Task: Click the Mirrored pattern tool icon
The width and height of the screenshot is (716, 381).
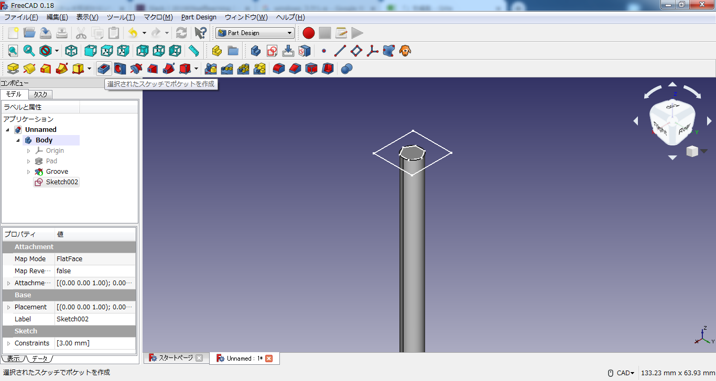Action: pos(211,69)
